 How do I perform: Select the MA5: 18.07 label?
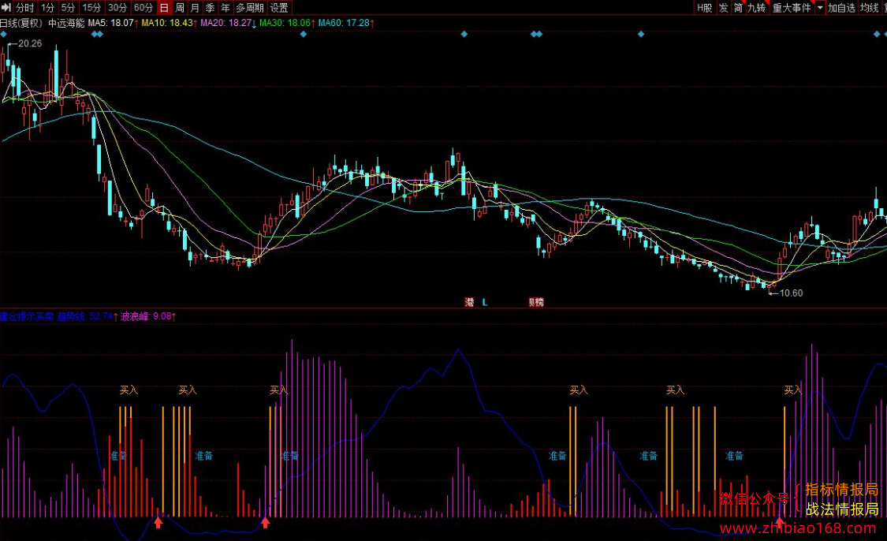113,23
